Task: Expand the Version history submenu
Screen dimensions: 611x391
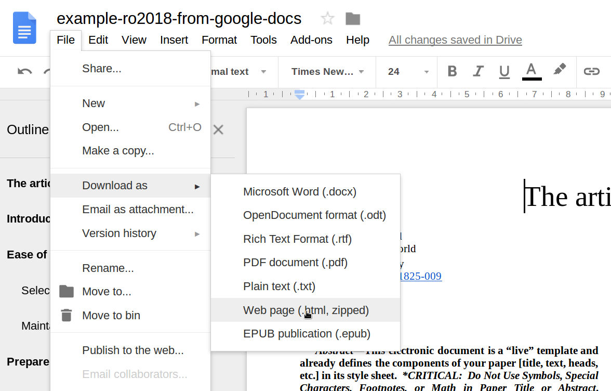Action: click(x=130, y=233)
